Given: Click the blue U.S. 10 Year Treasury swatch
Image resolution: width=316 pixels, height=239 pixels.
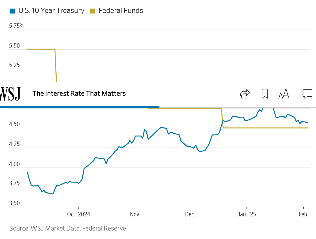Looking at the screenshot, I should (x=12, y=11).
